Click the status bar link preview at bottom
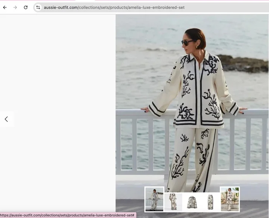The image size is (269, 218). coord(67,215)
